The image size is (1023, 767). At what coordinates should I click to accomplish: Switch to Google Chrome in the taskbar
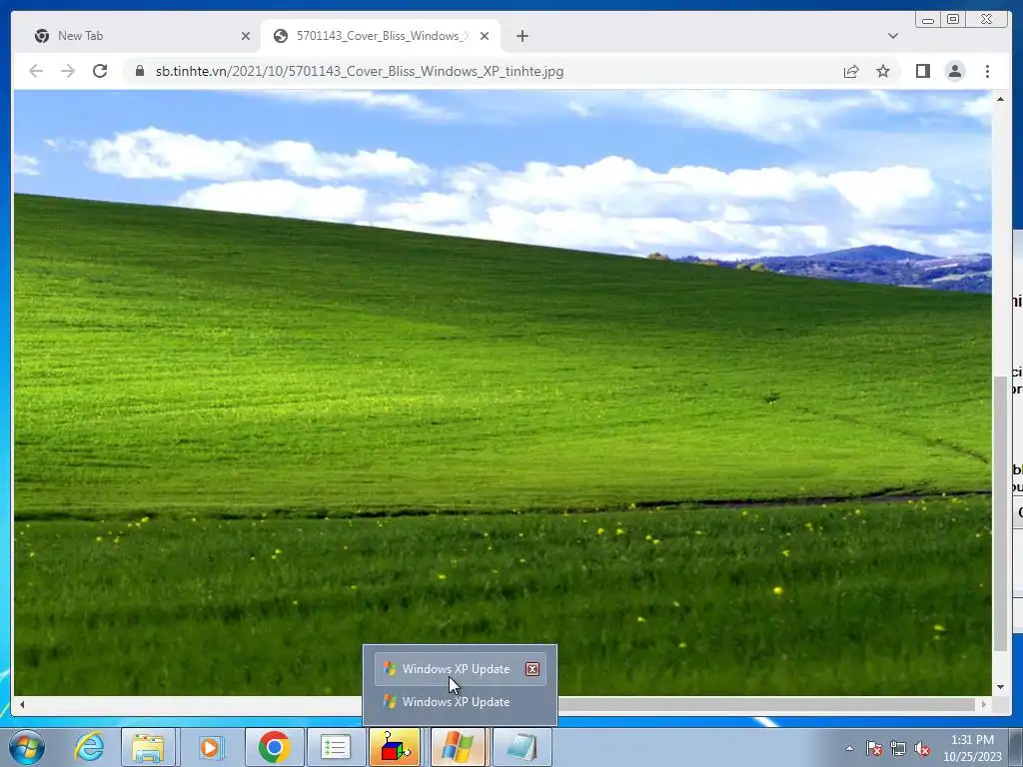pyautogui.click(x=274, y=747)
